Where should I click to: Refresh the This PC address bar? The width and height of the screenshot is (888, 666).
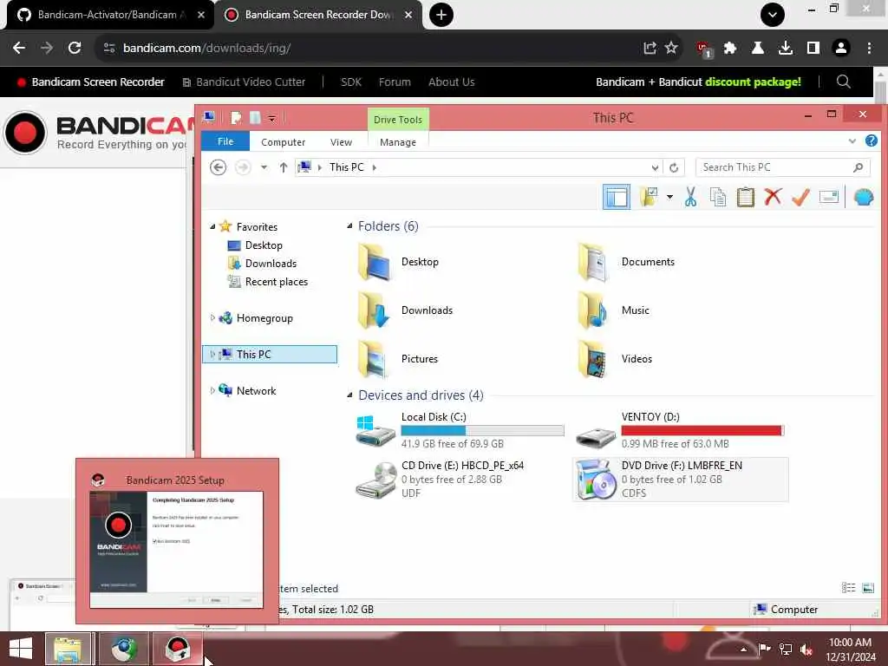tap(673, 167)
